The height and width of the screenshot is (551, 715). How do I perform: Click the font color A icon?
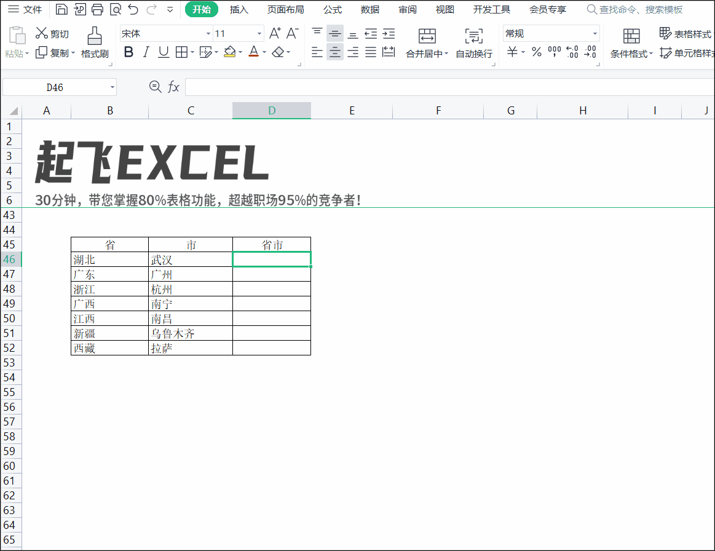coord(254,52)
